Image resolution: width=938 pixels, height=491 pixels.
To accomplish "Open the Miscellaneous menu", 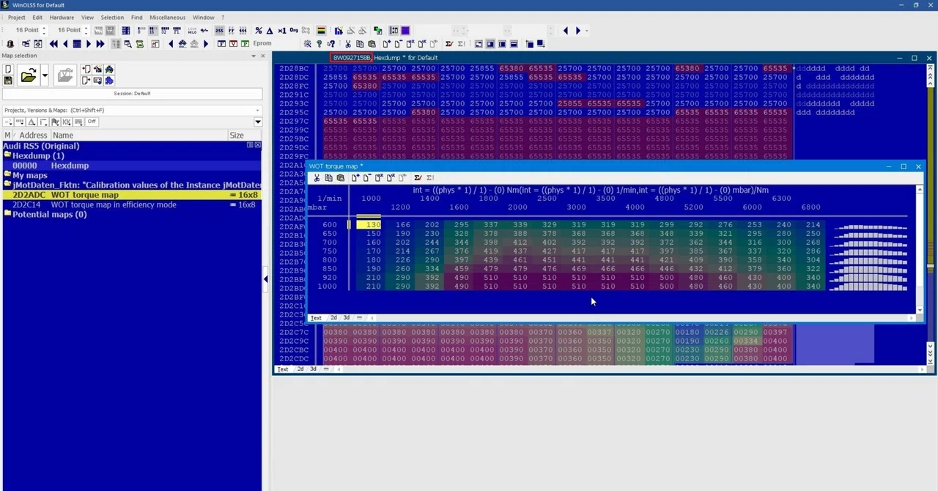I will 167,18.
